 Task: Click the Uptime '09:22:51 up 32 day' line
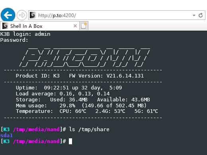69,88
